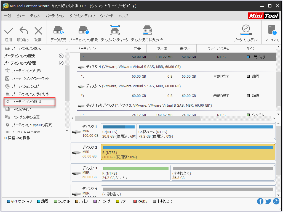Click the Twitter icon at bottom right

268,201
